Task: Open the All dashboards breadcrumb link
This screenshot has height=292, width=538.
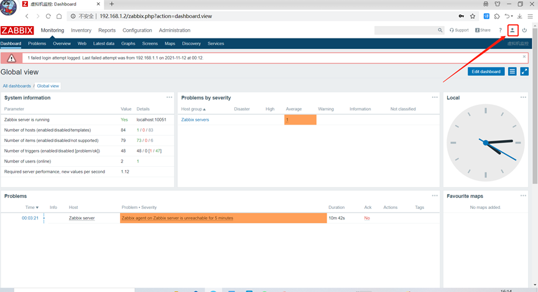Action: pyautogui.click(x=17, y=86)
